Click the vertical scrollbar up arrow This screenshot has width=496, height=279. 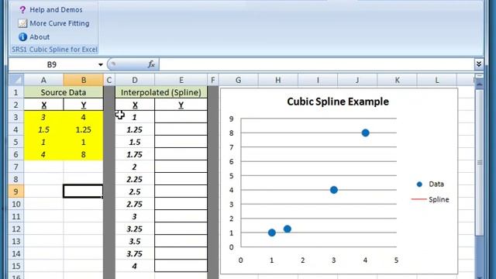point(479,84)
